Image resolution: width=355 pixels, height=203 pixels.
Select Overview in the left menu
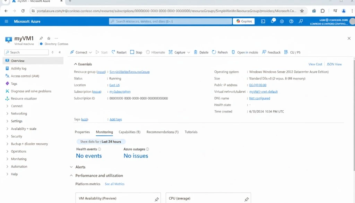click(33, 61)
